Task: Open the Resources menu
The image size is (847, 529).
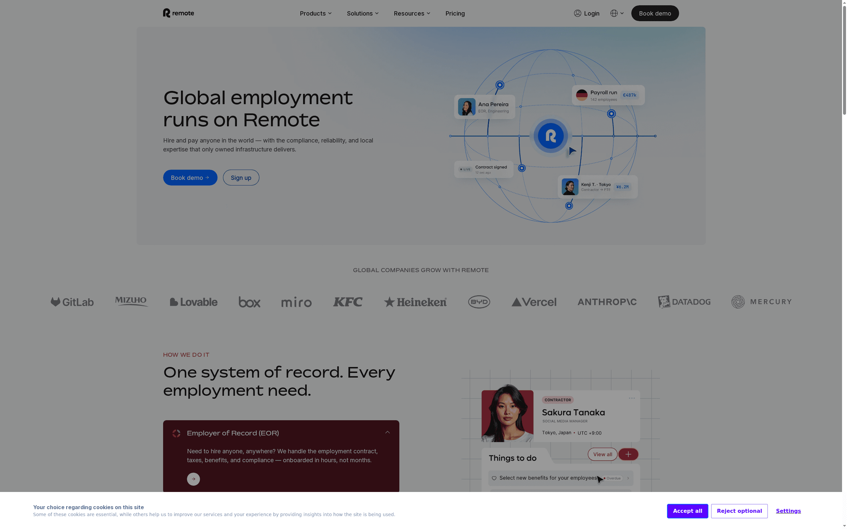Action: [x=412, y=13]
